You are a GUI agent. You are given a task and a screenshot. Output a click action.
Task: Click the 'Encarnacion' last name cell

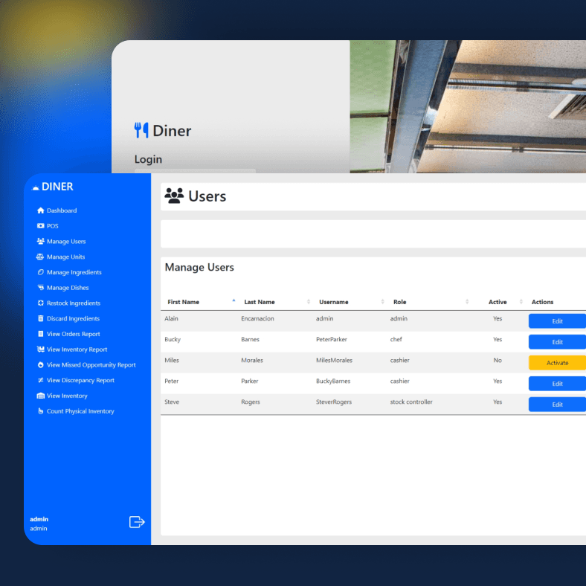click(x=257, y=318)
